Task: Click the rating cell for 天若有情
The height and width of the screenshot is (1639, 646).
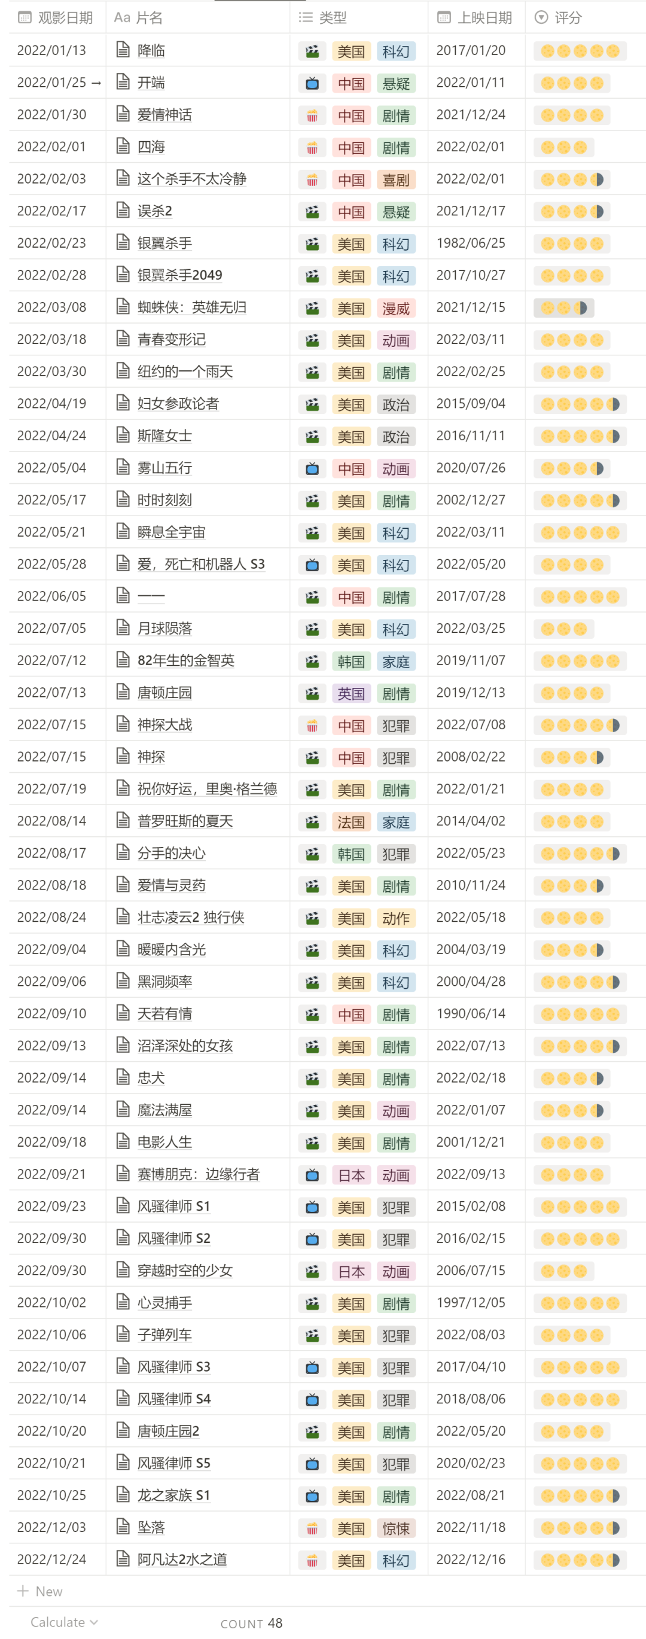Action: click(x=586, y=1013)
